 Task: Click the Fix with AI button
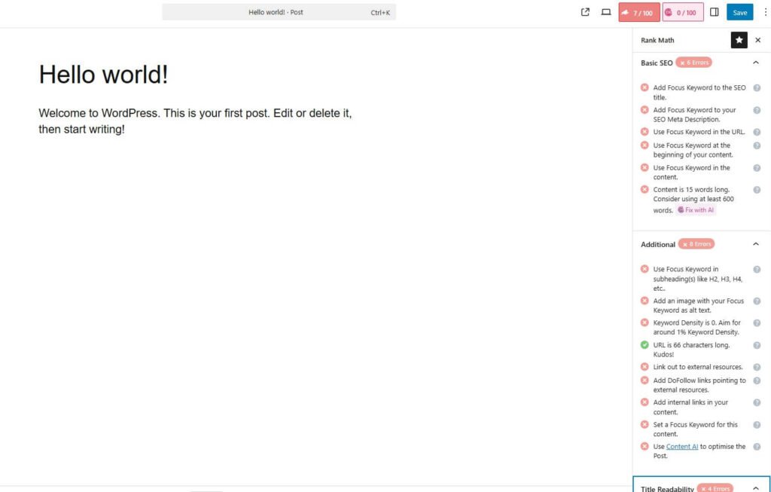(696, 210)
